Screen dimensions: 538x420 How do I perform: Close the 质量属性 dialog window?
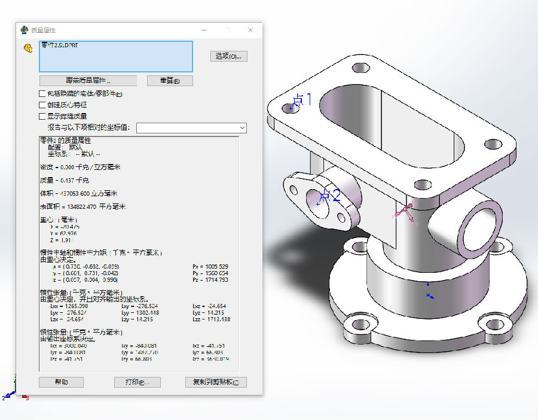[250, 30]
